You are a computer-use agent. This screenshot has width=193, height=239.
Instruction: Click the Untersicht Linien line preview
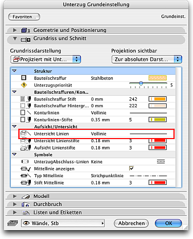coord(148,133)
